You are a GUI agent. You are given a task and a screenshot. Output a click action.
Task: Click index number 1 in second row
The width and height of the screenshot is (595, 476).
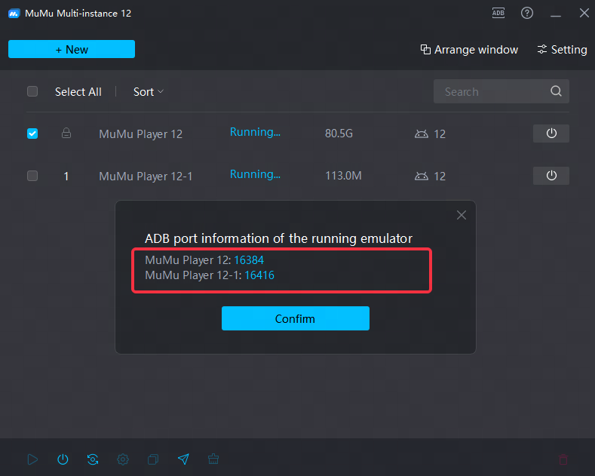click(66, 176)
